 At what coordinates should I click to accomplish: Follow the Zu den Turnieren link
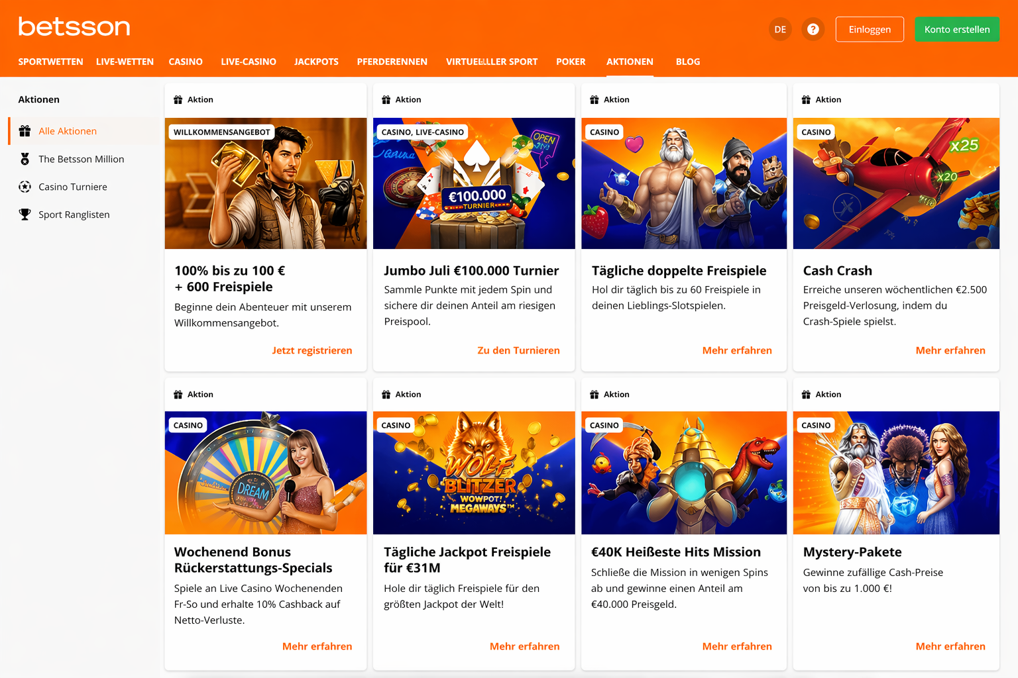[519, 350]
